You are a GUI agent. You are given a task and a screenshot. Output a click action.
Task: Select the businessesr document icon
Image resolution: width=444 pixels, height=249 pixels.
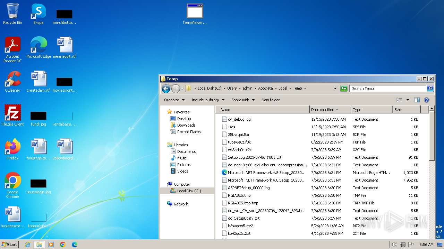pos(12,217)
